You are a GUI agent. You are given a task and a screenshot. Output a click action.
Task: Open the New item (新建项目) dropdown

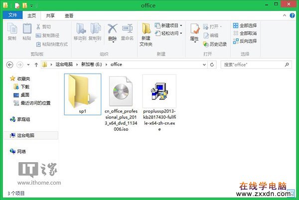(x=168, y=25)
